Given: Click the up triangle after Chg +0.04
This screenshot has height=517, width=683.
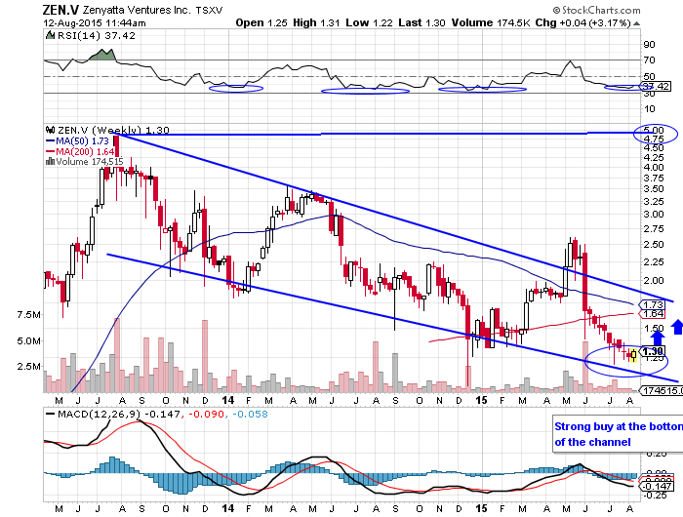Looking at the screenshot, I should tap(636, 23).
